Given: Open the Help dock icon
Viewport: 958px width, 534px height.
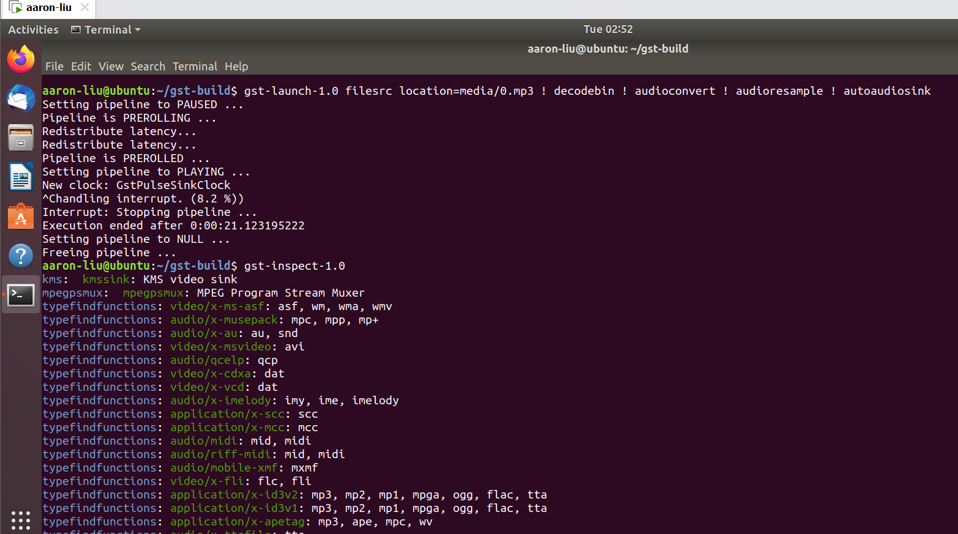Looking at the screenshot, I should (21, 256).
